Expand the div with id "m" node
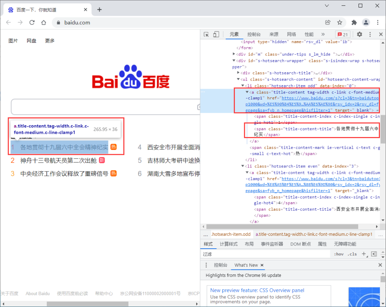 (x=234, y=54)
